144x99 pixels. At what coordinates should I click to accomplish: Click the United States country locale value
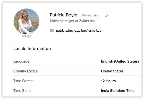point(112,71)
